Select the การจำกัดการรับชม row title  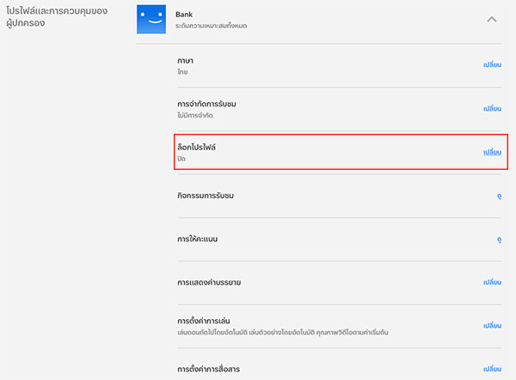click(x=205, y=104)
